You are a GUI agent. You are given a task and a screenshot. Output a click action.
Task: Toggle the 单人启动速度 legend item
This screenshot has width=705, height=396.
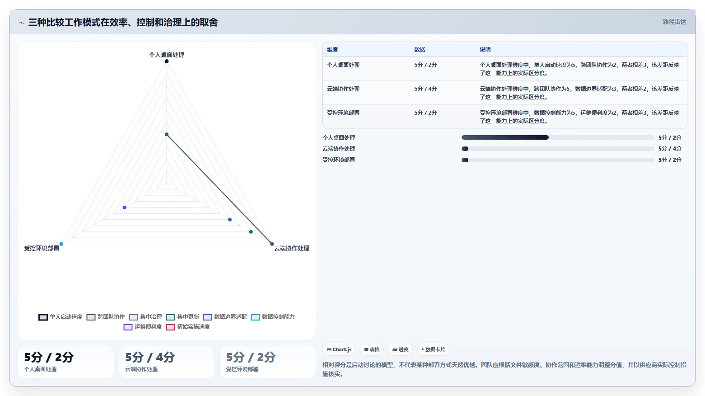[x=61, y=317]
